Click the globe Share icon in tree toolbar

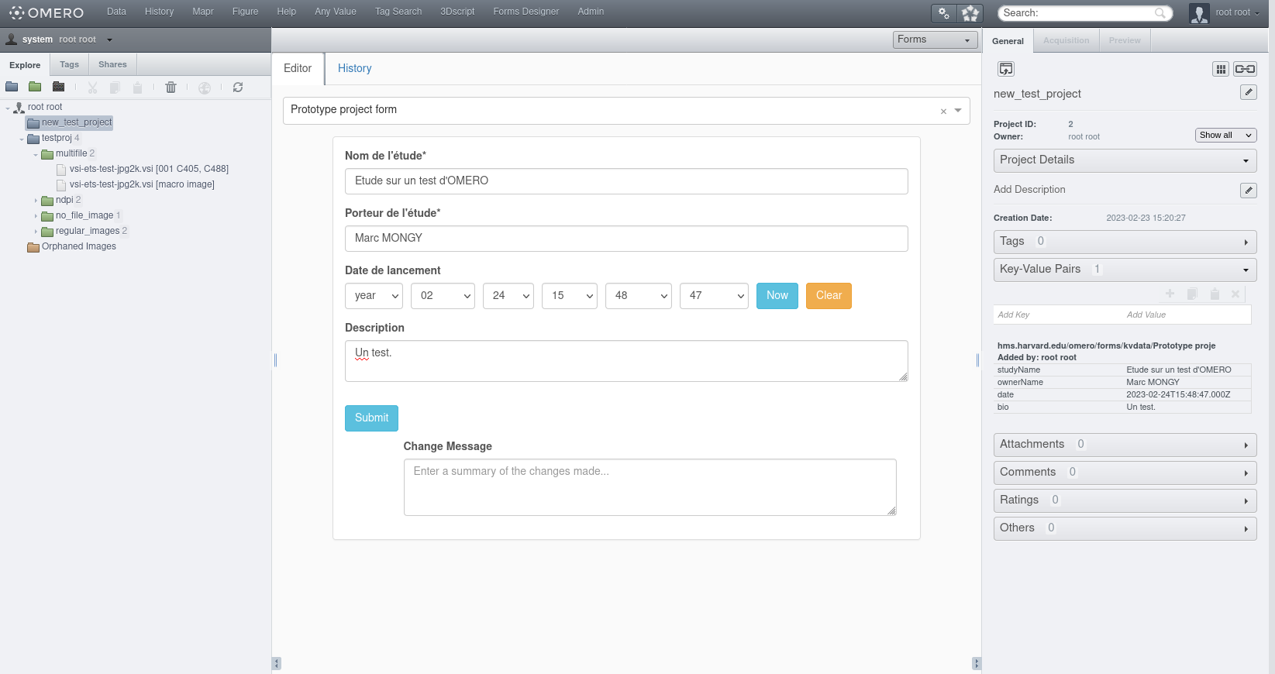[205, 88]
